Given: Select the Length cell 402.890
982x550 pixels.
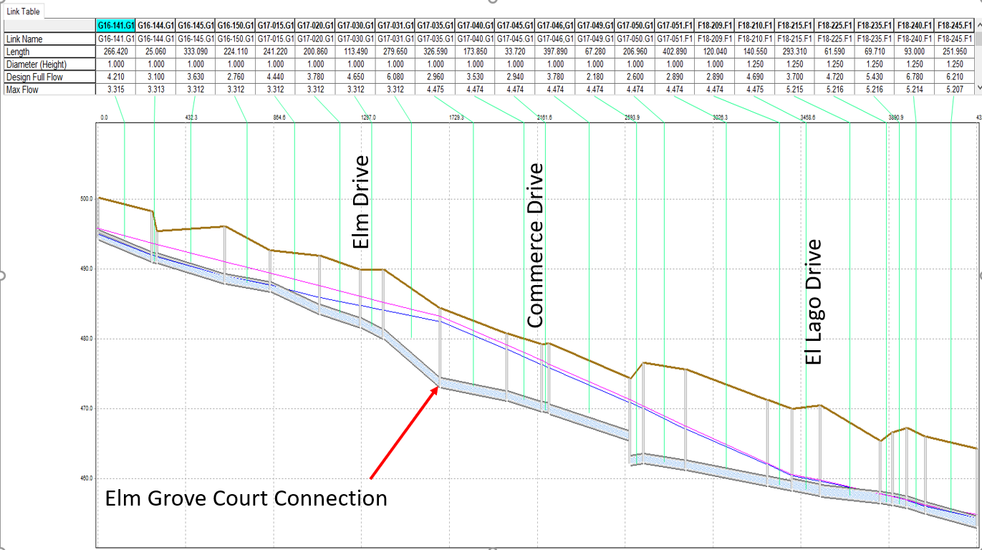Looking at the screenshot, I should click(675, 52).
